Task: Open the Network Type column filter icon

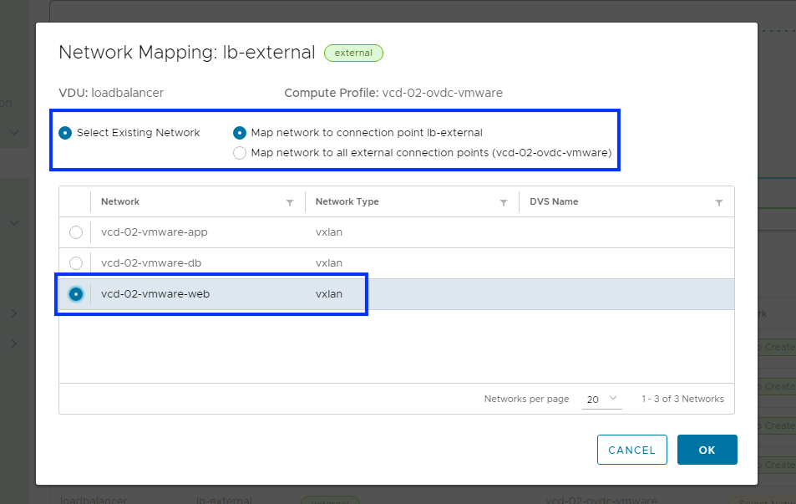Action: (504, 202)
